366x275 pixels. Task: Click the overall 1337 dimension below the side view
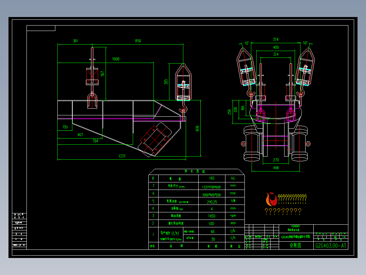(x=122, y=156)
